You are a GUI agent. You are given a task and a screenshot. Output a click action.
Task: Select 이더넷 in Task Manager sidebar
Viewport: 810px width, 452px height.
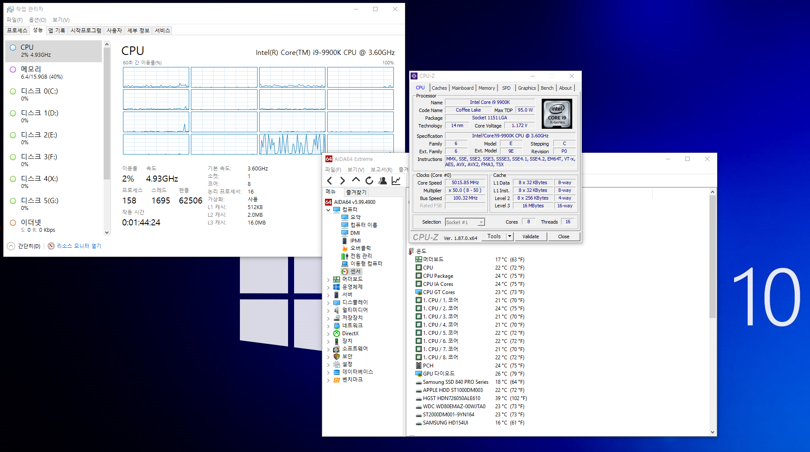pyautogui.click(x=54, y=226)
